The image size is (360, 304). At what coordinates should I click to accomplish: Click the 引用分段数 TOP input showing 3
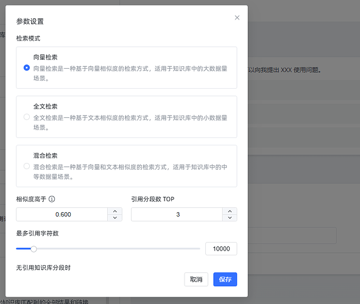[177, 215]
